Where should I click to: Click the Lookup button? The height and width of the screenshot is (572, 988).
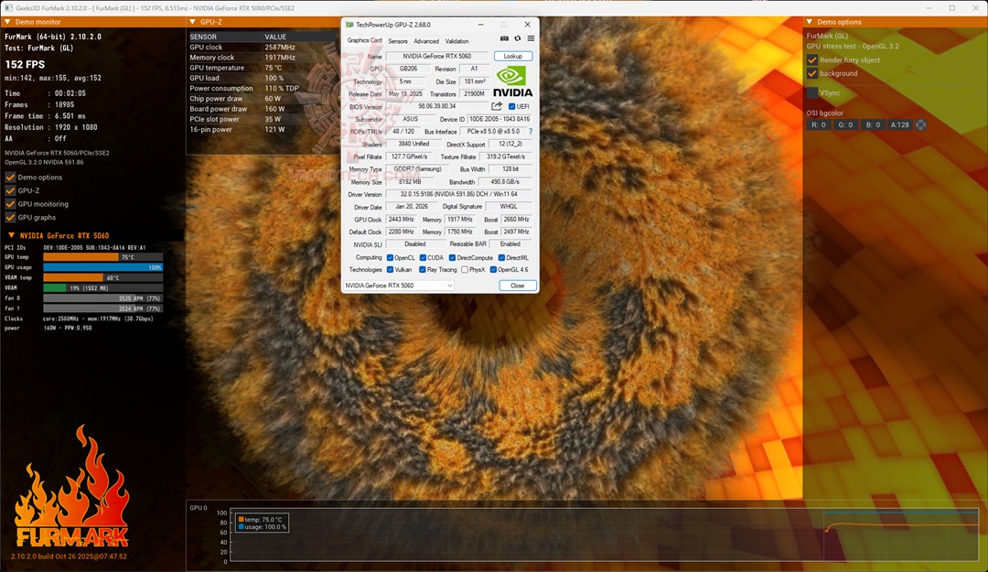513,56
